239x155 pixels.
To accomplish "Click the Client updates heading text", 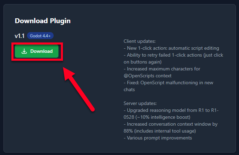I will tap(139, 41).
